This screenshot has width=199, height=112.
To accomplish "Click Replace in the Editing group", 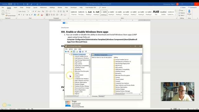I will pyautogui.click(x=182, y=13).
